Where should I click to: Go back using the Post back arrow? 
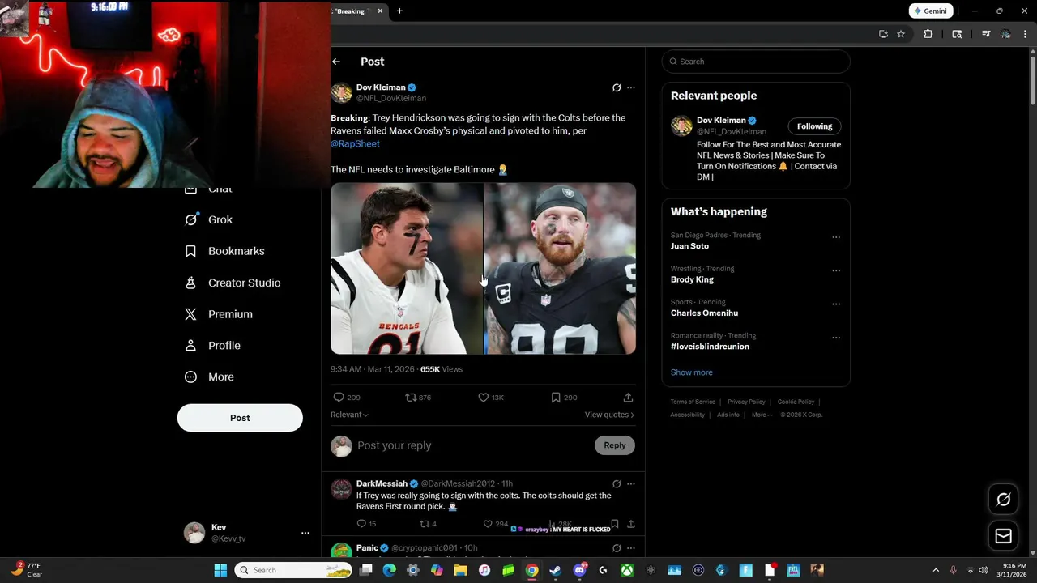coord(336,62)
